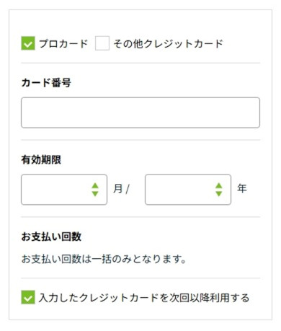This screenshot has width=281, height=331.
Task: Click the お支払い回数 heading
Action: coord(51,237)
